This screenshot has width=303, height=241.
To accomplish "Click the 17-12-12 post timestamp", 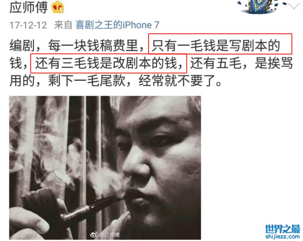I will [x=28, y=25].
